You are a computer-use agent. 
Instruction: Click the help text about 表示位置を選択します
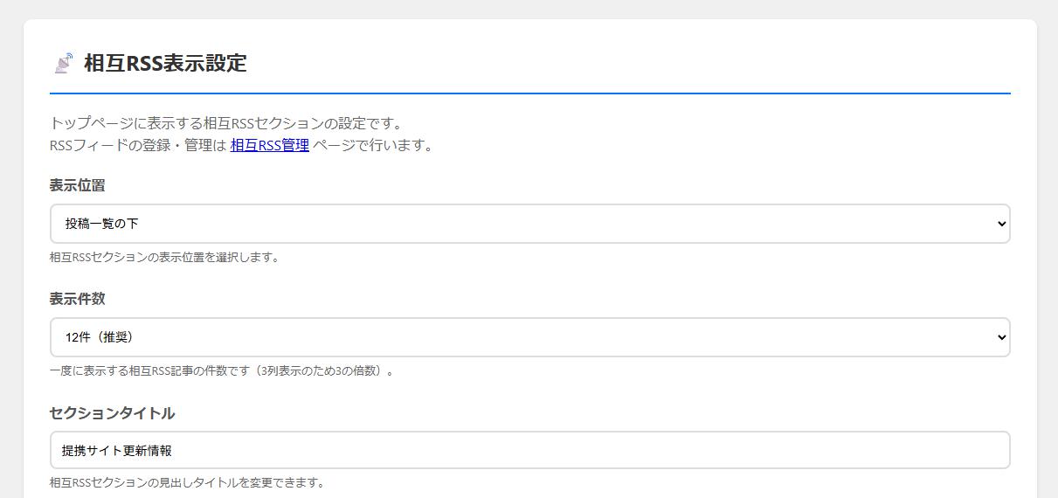click(x=164, y=258)
